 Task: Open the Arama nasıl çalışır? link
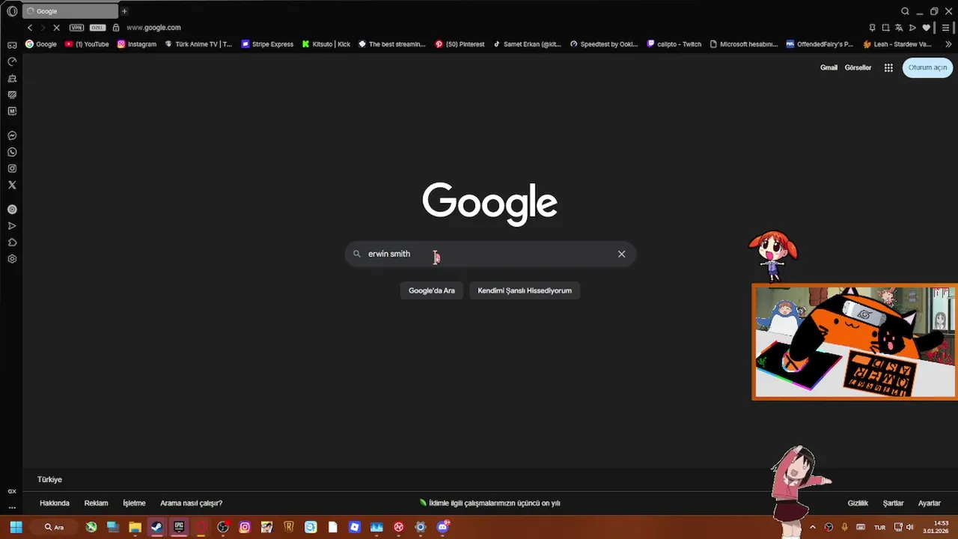click(x=191, y=503)
